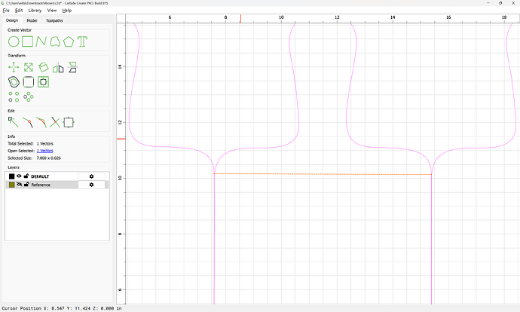
Task: Toggle lock on Reference layer
Action: [x=26, y=185]
